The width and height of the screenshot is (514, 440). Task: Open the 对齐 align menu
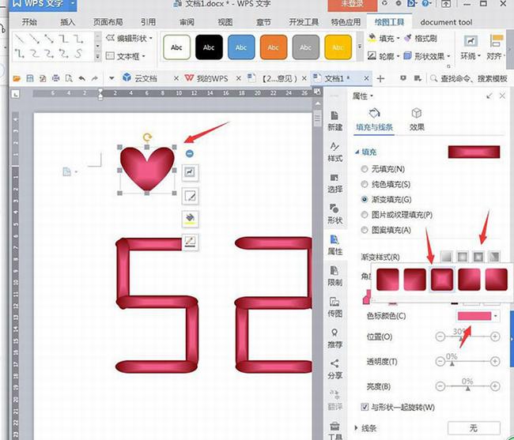click(x=496, y=48)
